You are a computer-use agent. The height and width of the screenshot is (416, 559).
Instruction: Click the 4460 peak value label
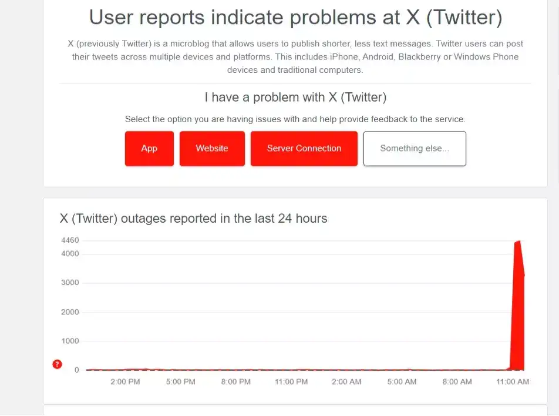point(70,240)
